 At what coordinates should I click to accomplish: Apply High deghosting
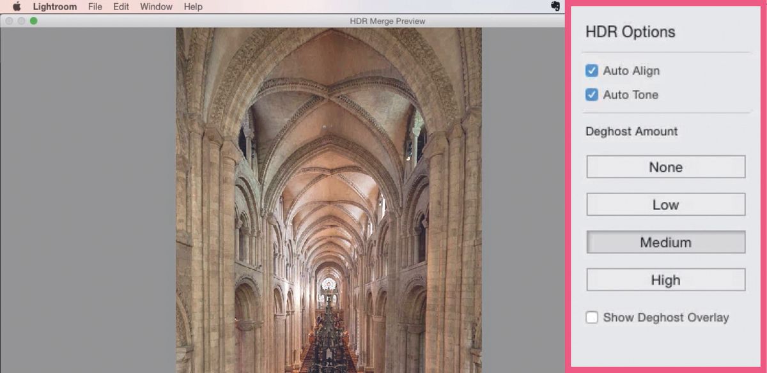[665, 280]
